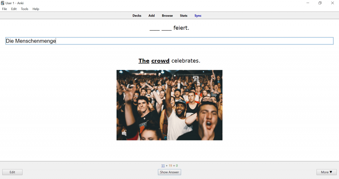Click the new cards count 11

(163, 165)
